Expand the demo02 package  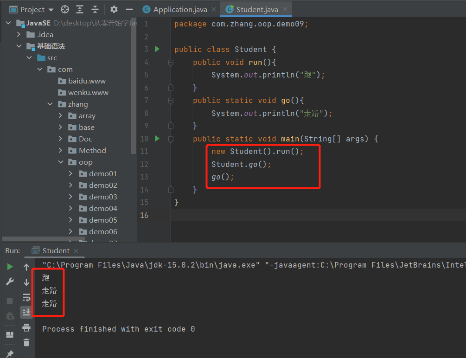tap(71, 185)
